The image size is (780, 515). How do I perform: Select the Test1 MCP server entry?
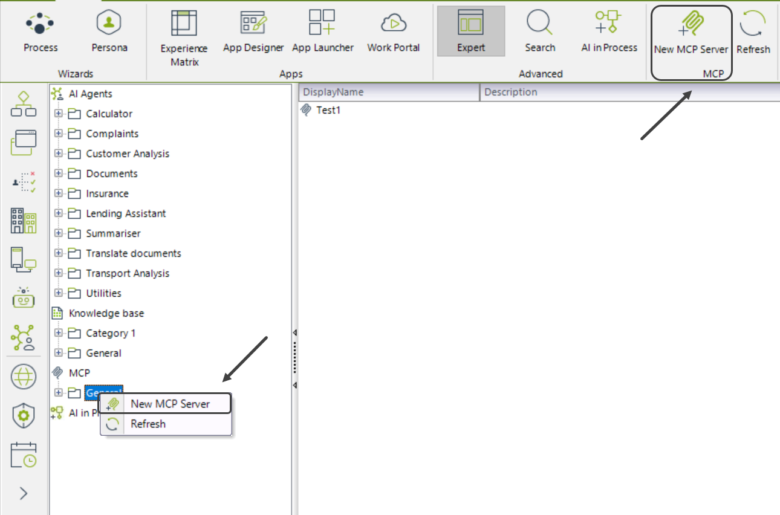tap(328, 111)
